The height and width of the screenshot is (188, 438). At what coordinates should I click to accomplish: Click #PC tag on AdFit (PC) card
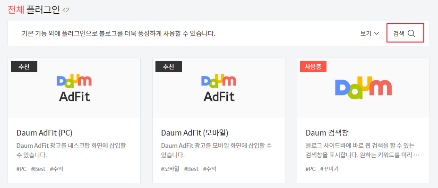point(22,169)
